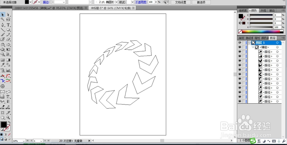Click the toolbox Fill color box

pos(4,125)
